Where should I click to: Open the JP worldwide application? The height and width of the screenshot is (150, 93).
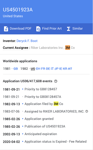[x=56, y=69]
